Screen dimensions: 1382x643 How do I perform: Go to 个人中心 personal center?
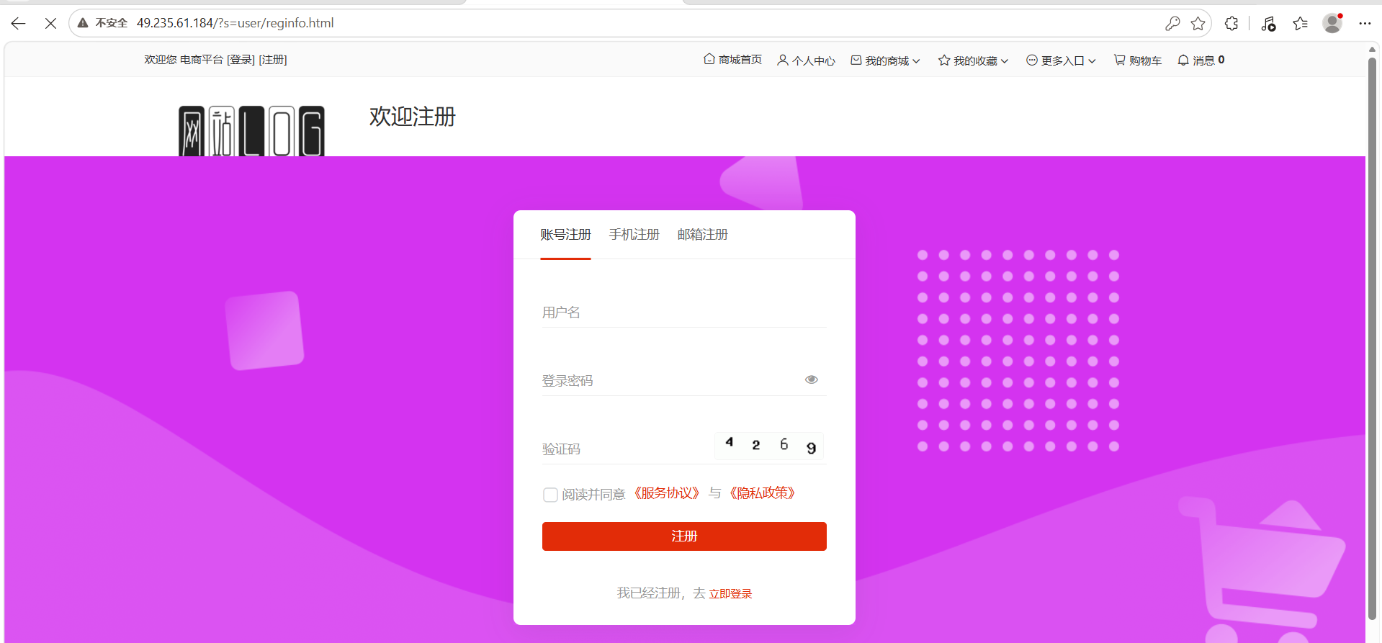[806, 60]
